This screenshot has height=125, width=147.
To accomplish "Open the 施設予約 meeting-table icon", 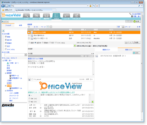I will pyautogui.click(x=46, y=15).
